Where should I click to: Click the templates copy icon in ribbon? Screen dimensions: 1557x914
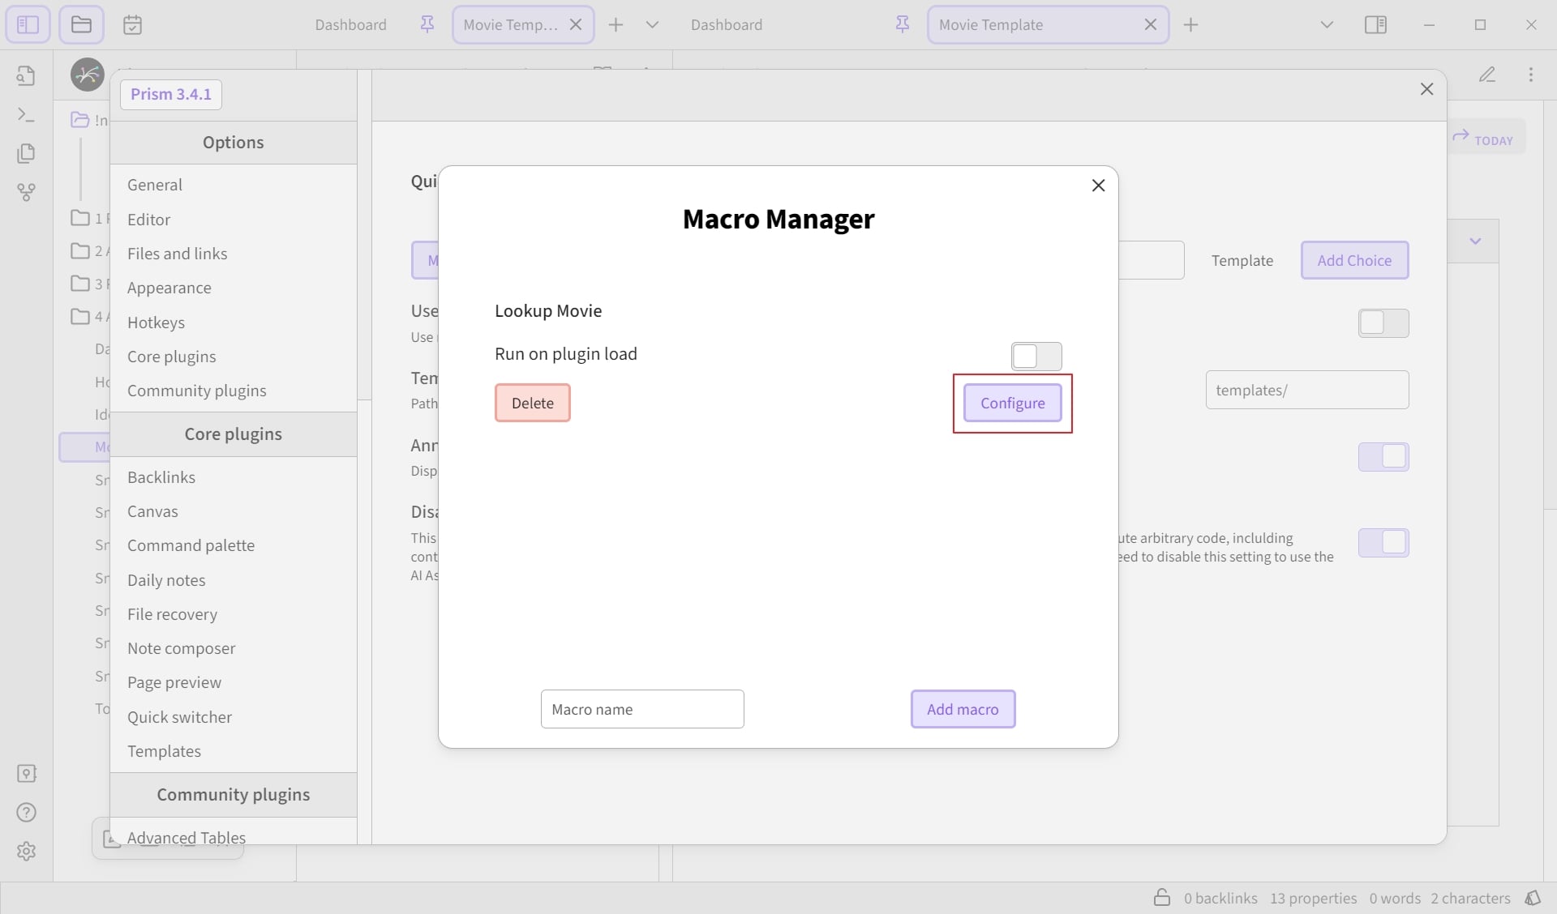(26, 153)
